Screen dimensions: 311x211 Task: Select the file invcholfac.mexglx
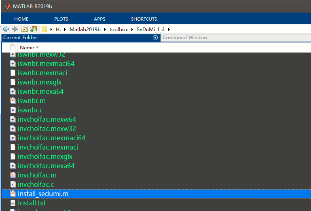pos(45,156)
